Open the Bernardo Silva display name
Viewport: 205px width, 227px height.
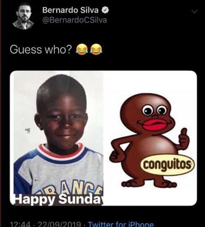(x=70, y=10)
